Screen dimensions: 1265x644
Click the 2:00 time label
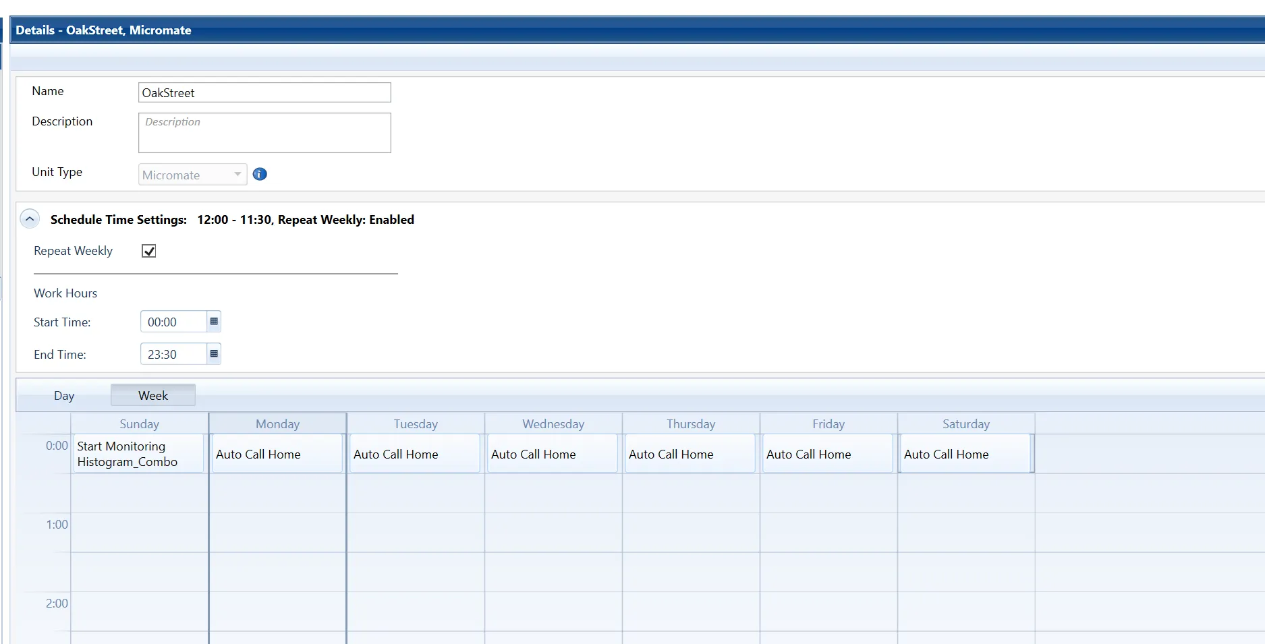pyautogui.click(x=57, y=604)
